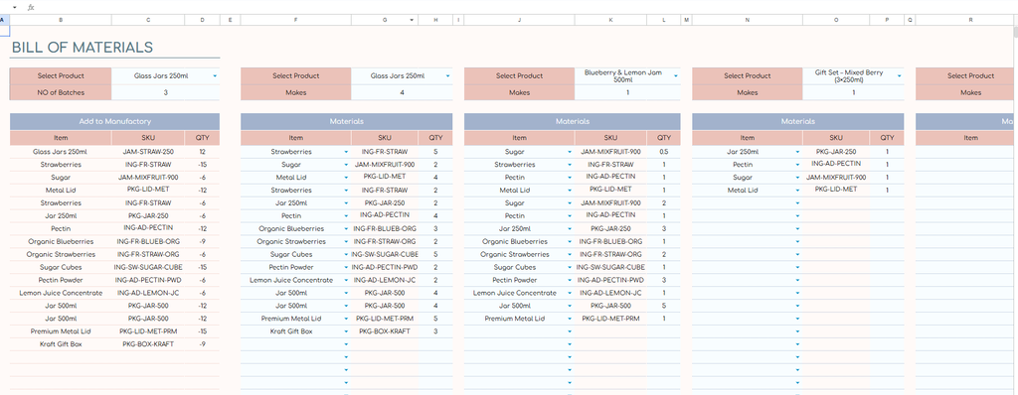Select the 0.5 QTY cell
The width and height of the screenshot is (1018, 395).
(x=663, y=152)
